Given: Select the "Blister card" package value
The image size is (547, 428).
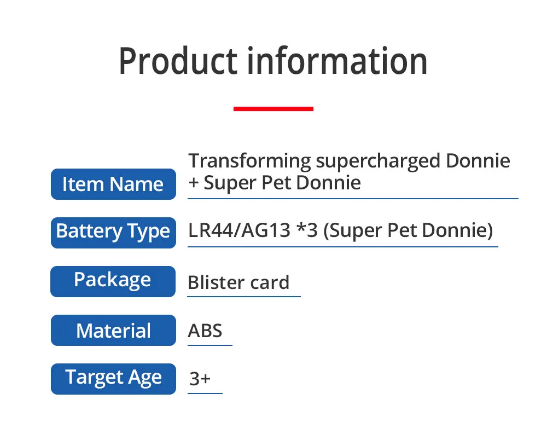Looking at the screenshot, I should click(x=238, y=282).
